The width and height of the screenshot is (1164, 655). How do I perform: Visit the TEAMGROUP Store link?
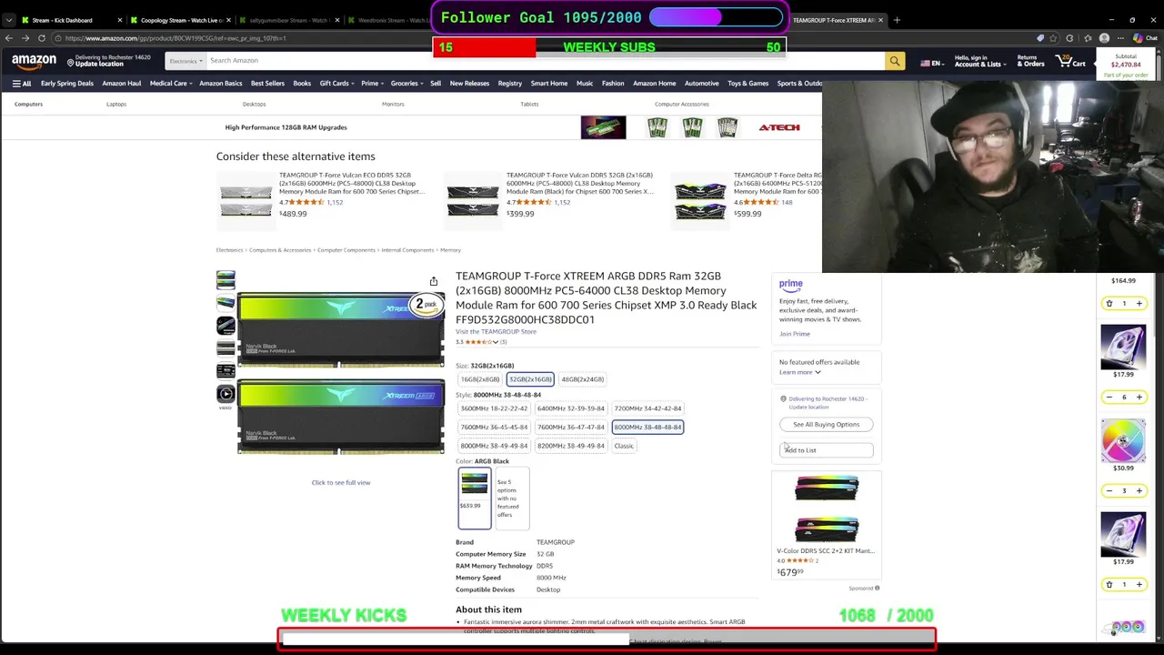[496, 332]
